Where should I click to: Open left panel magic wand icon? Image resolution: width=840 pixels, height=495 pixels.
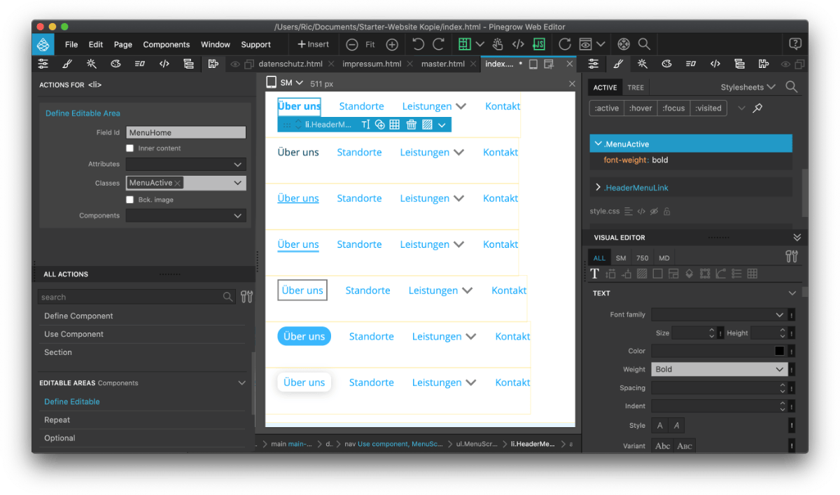point(91,64)
